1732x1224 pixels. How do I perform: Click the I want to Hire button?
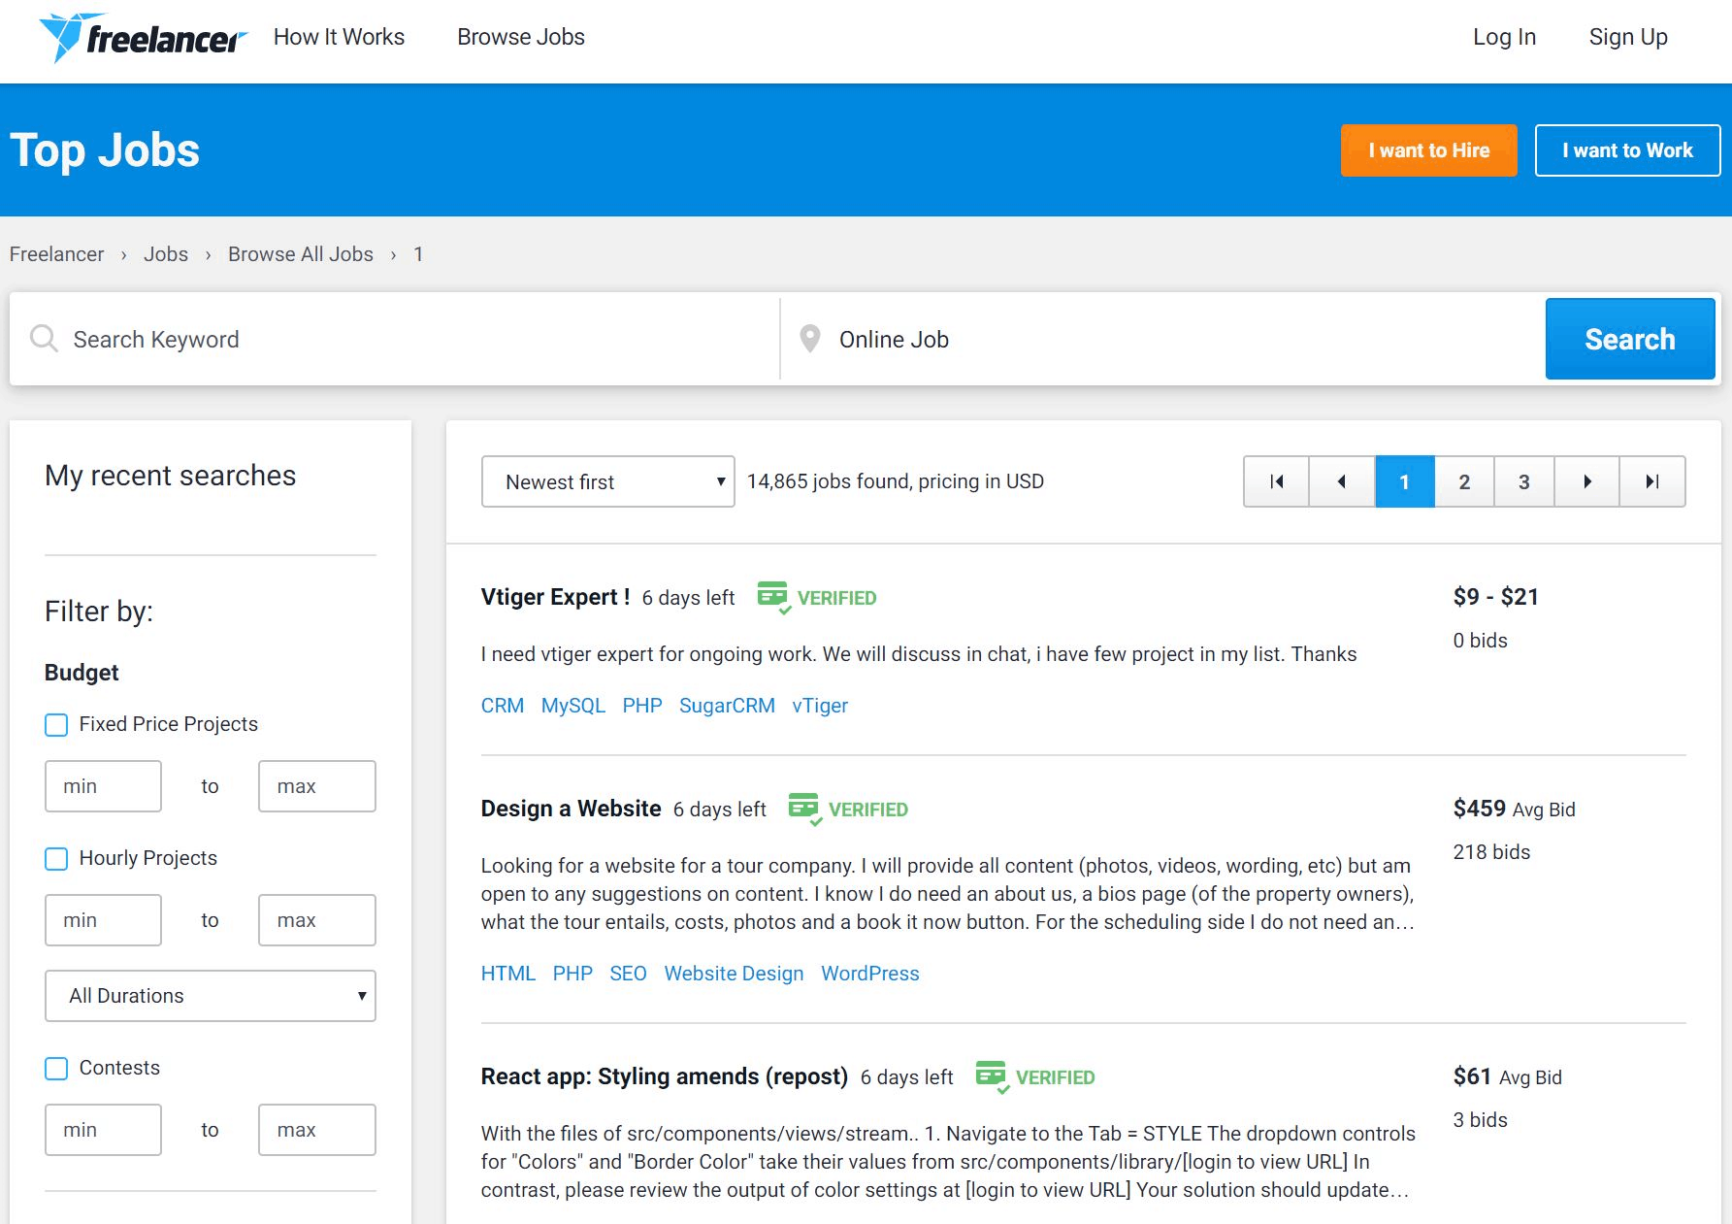coord(1428,150)
